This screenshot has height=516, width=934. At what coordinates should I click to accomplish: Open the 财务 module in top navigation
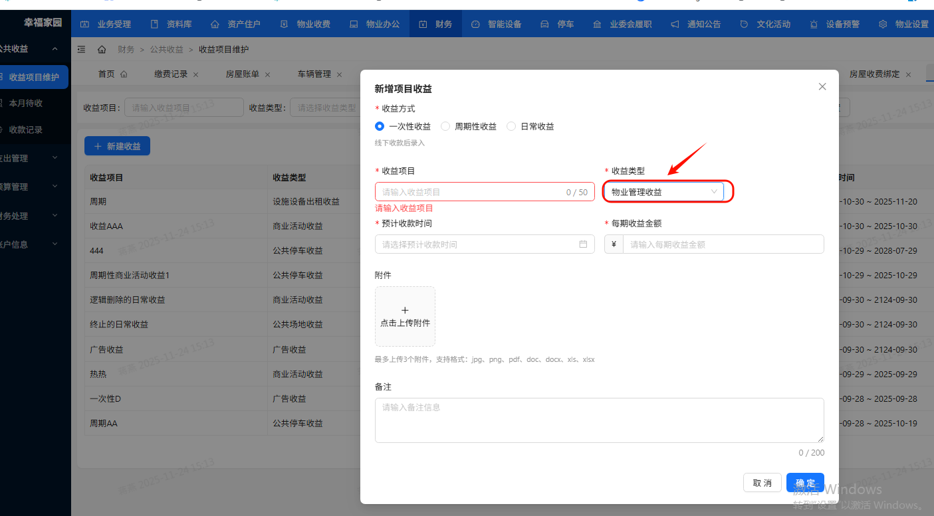click(x=435, y=24)
